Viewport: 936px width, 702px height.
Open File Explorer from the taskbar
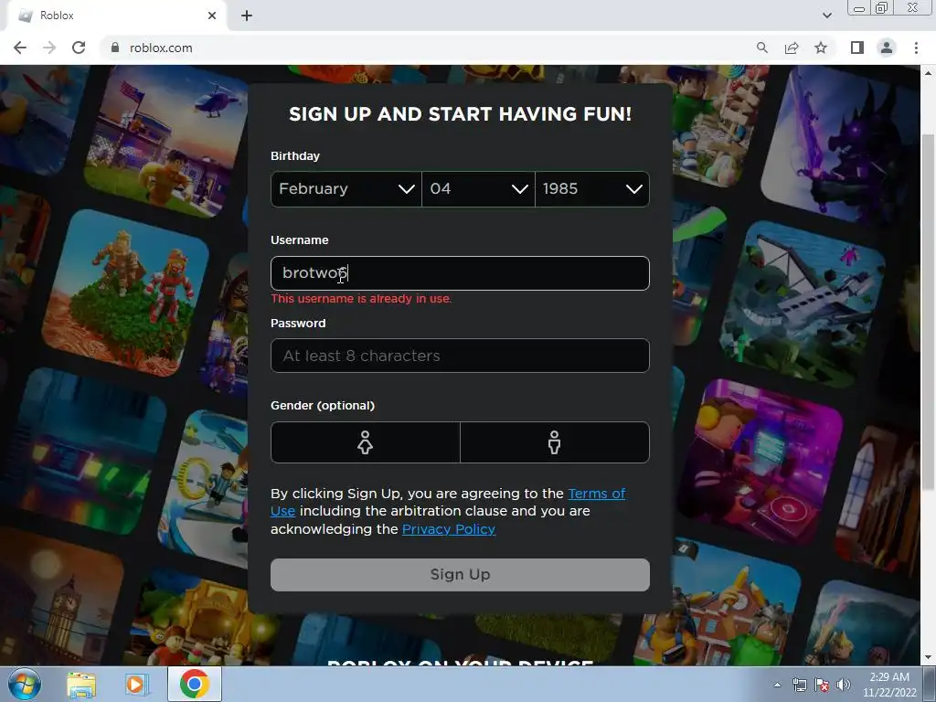coord(81,684)
